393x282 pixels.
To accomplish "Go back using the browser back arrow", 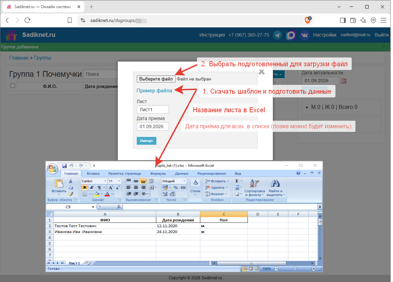I will [7, 20].
